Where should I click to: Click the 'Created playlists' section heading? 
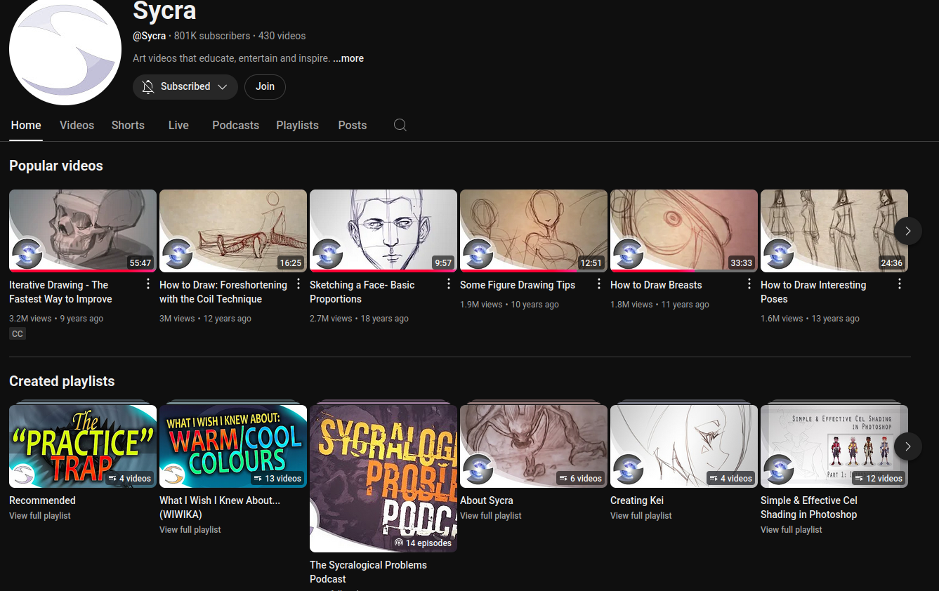(62, 381)
